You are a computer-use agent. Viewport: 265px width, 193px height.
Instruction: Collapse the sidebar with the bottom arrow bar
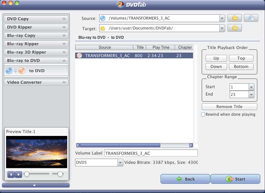[36, 185]
